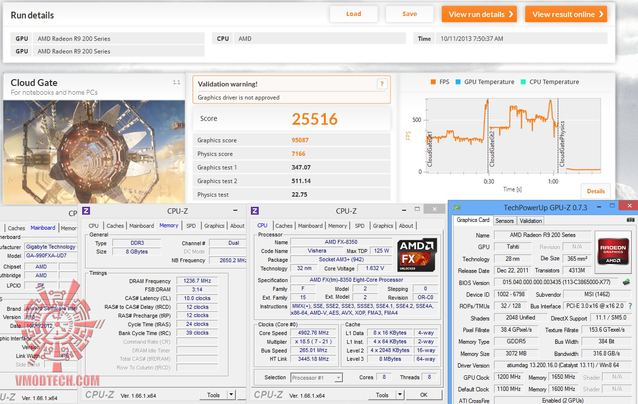Click the run time 10/11/2013 7:50:37 AM
Screen dimensions: 638x404
[x=472, y=39]
